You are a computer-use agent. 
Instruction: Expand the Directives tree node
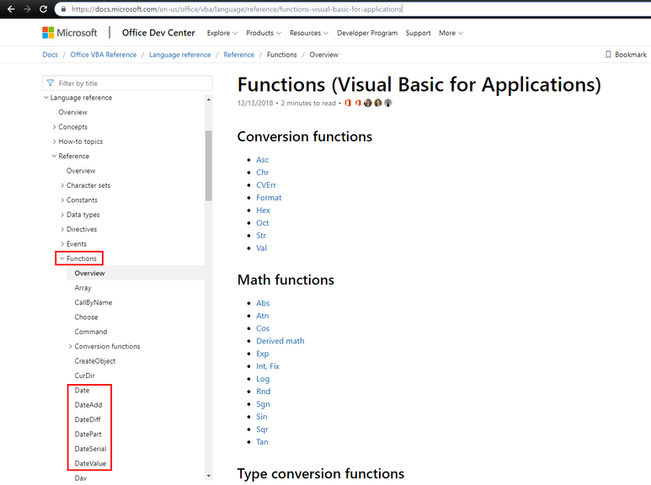[x=62, y=229]
